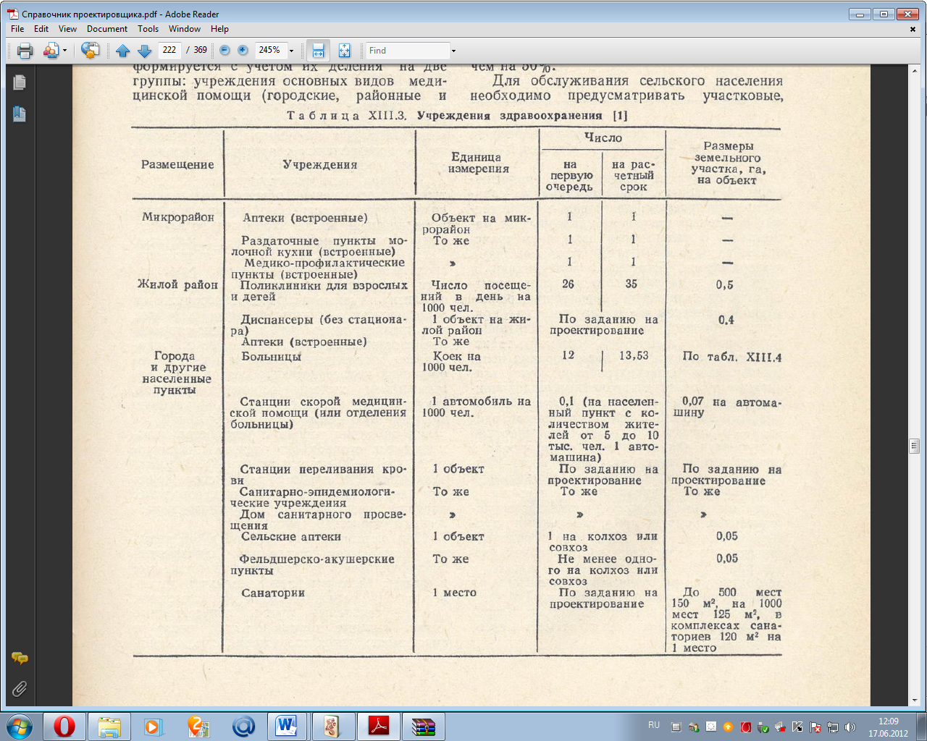
Task: Open the volume speaker tray icon
Action: [x=850, y=727]
